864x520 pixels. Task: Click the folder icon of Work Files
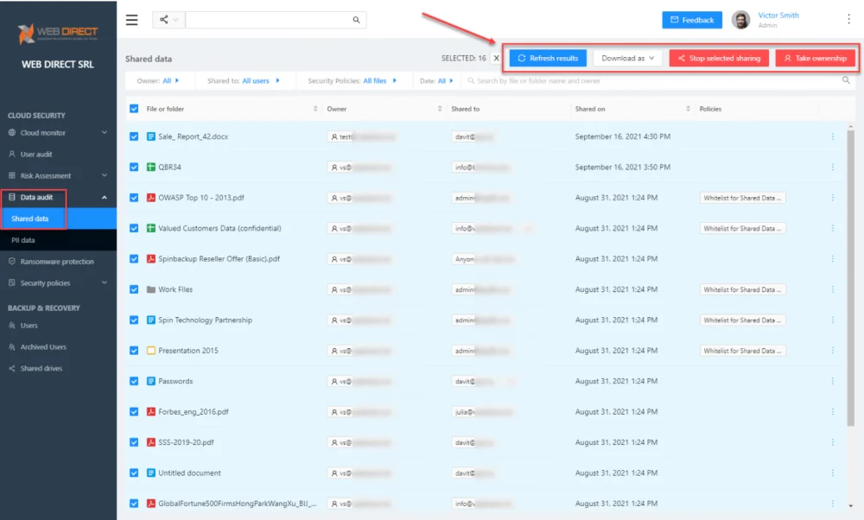151,289
